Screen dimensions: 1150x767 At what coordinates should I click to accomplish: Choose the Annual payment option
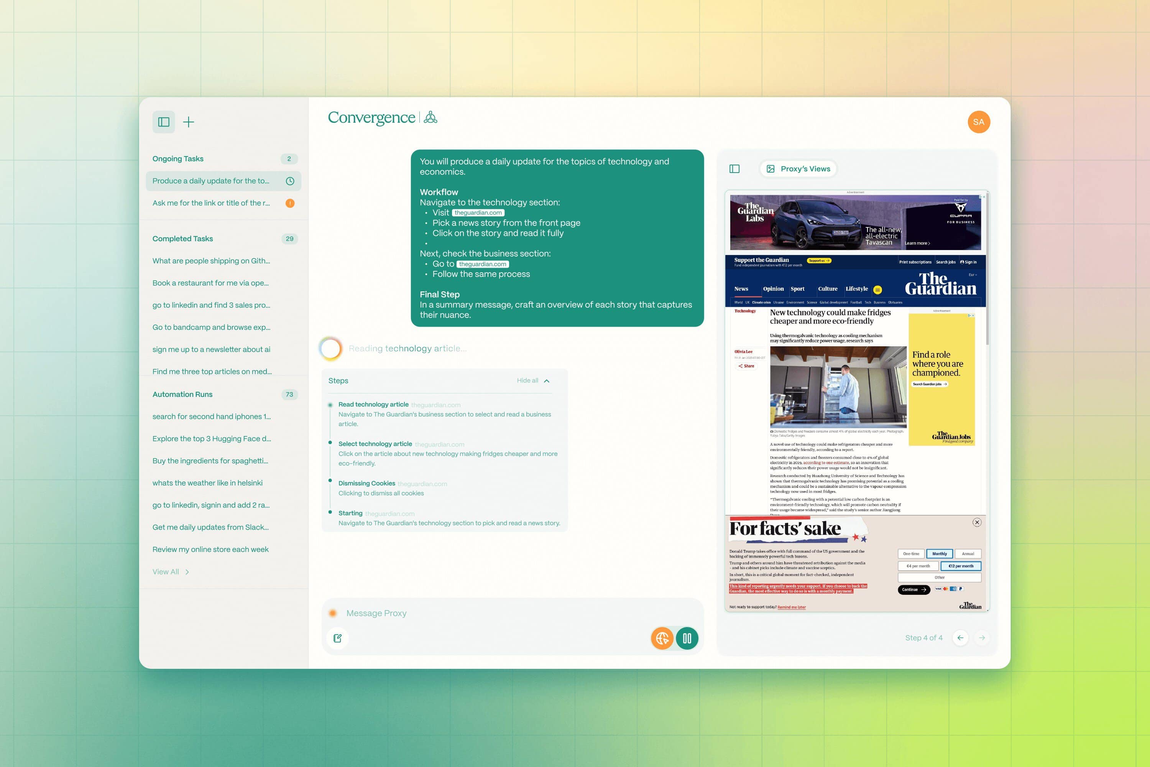968,554
